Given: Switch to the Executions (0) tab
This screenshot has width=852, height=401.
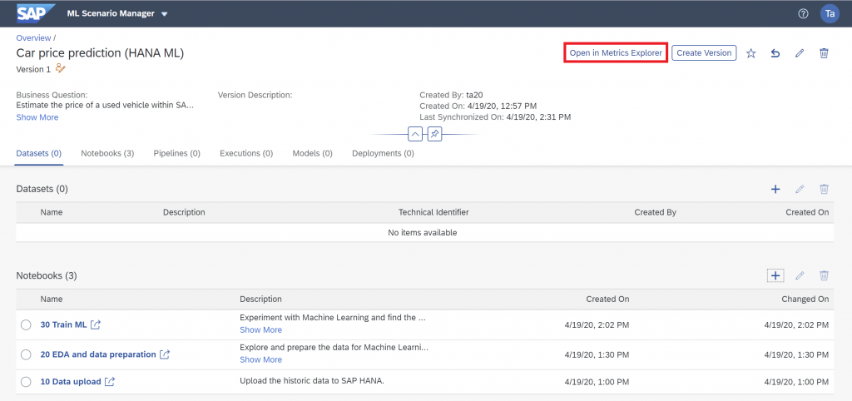Looking at the screenshot, I should coord(246,153).
